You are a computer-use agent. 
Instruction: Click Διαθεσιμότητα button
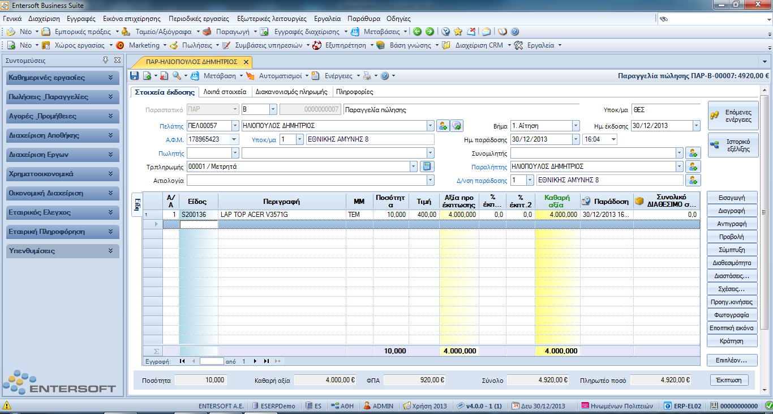732,263
